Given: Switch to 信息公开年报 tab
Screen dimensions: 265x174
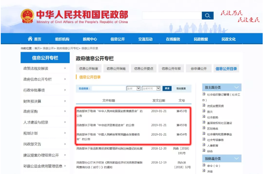Looking at the screenshot, I should [x=171, y=69].
